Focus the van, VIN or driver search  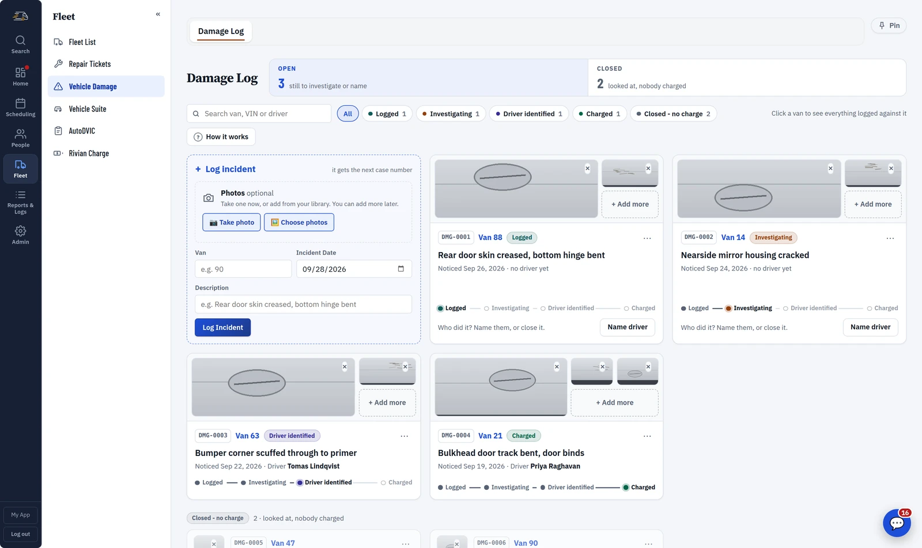click(259, 113)
